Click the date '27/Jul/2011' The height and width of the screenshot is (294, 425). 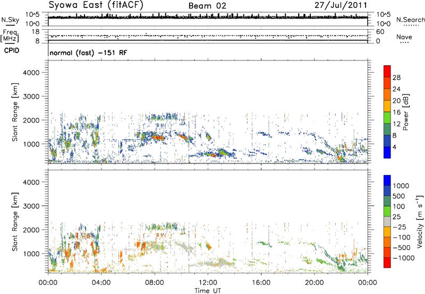(x=341, y=5)
